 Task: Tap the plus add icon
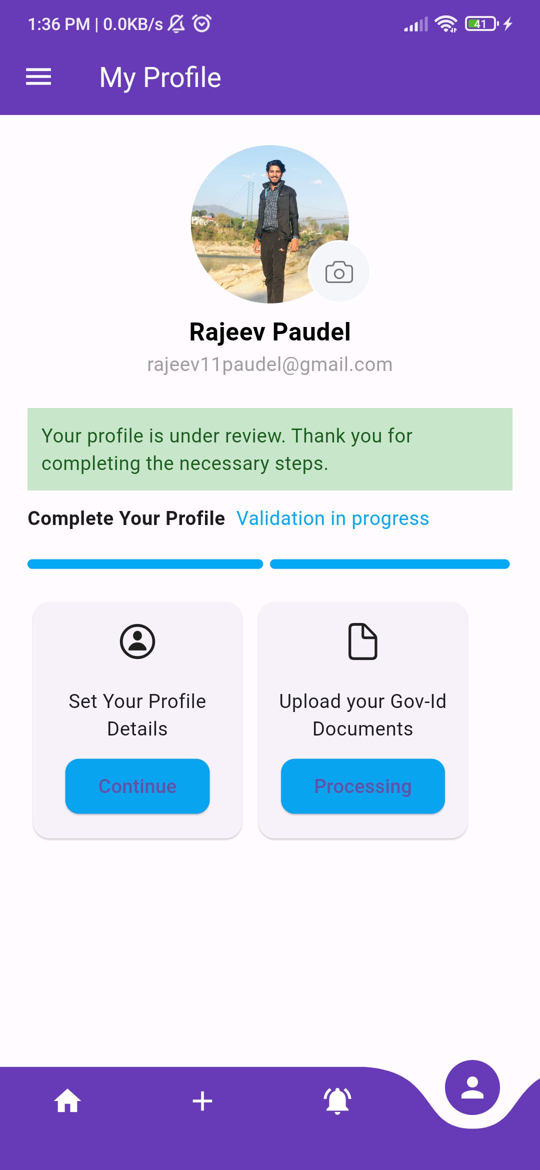click(x=202, y=1101)
